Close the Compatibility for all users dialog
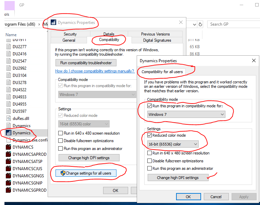The width and height of the screenshot is (260, 205). [x=254, y=60]
